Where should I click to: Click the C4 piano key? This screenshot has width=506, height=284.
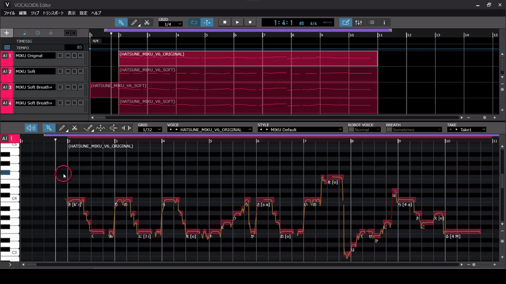9,199
